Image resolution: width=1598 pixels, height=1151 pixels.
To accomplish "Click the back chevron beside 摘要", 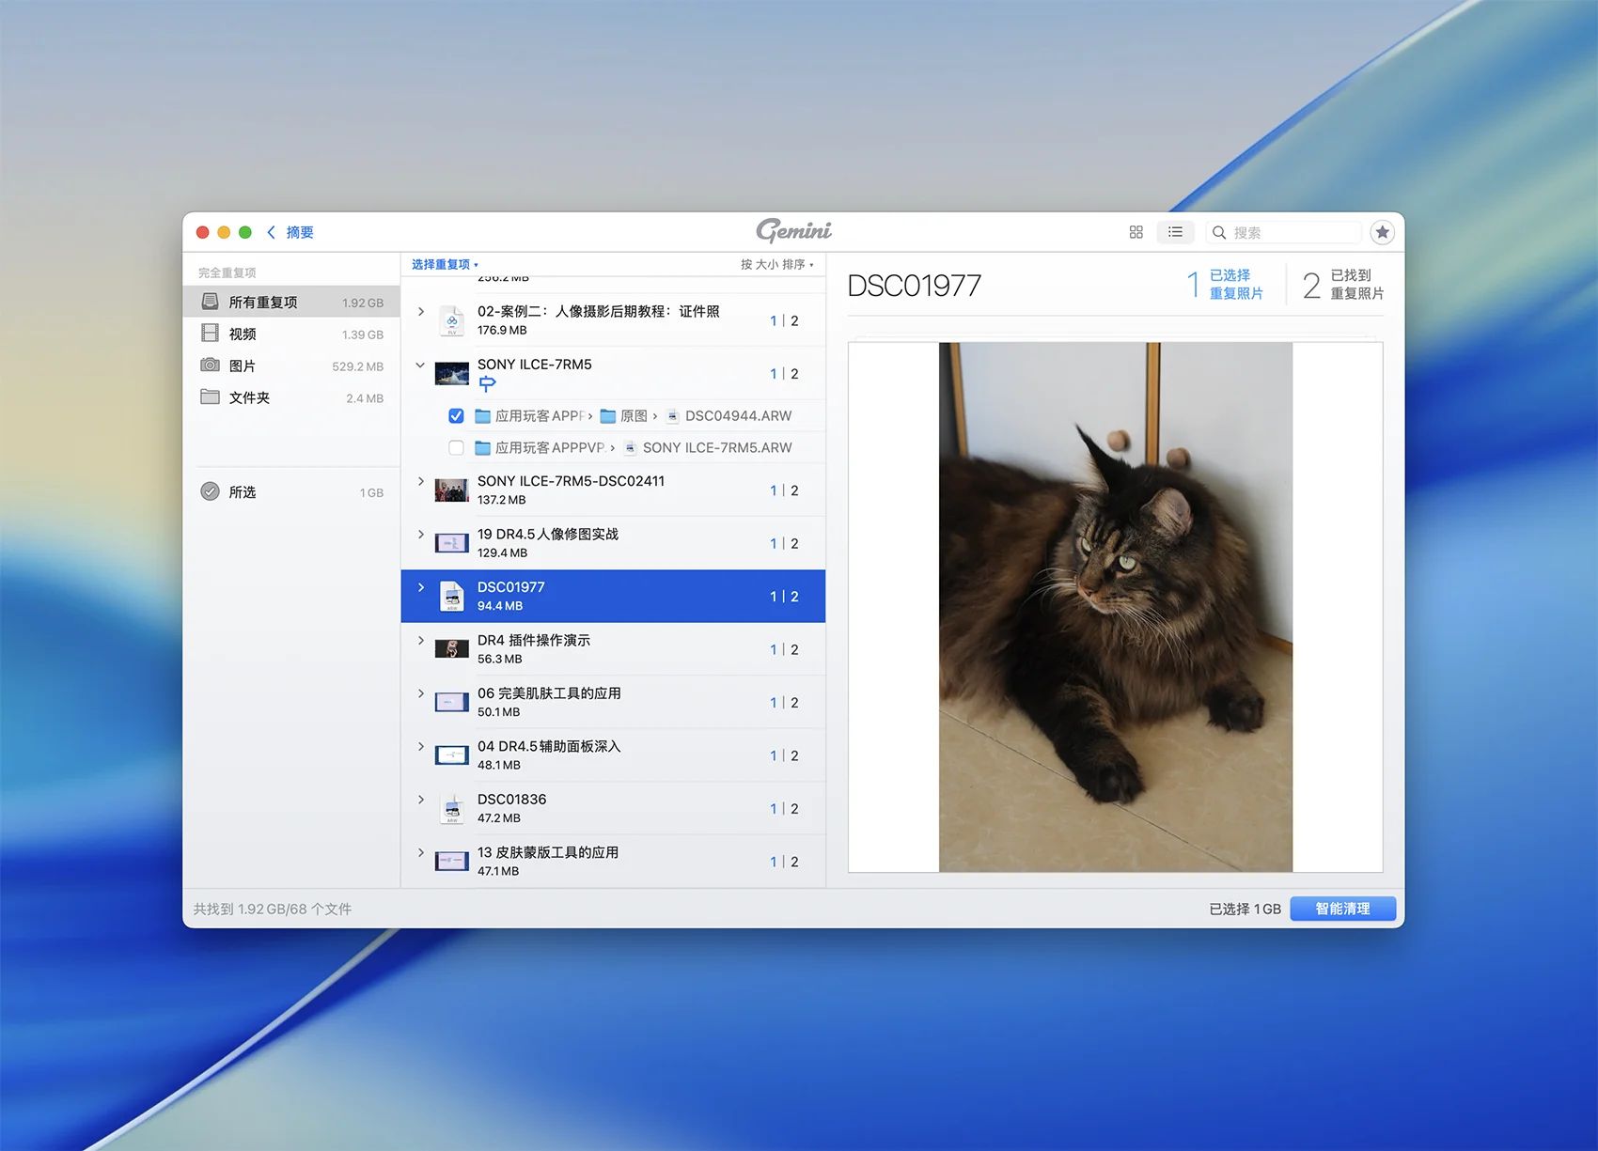I will click(272, 232).
